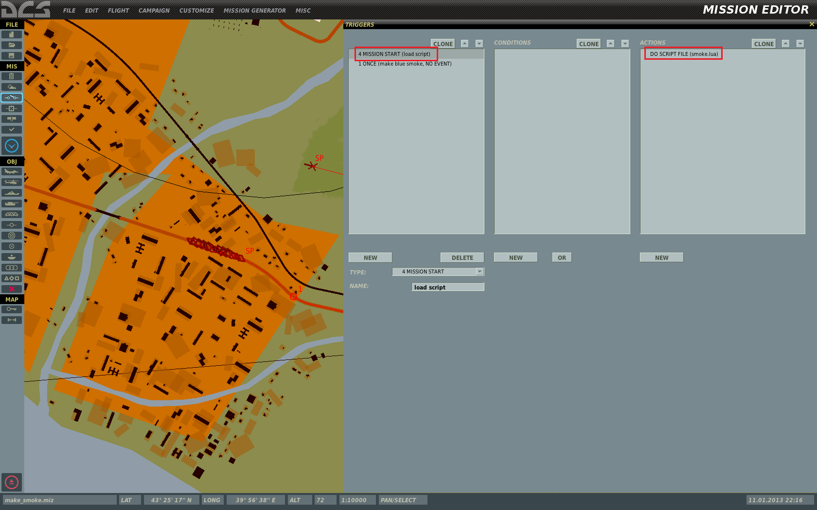Click NEW under the Actions list
This screenshot has width=817, height=510.
click(662, 257)
